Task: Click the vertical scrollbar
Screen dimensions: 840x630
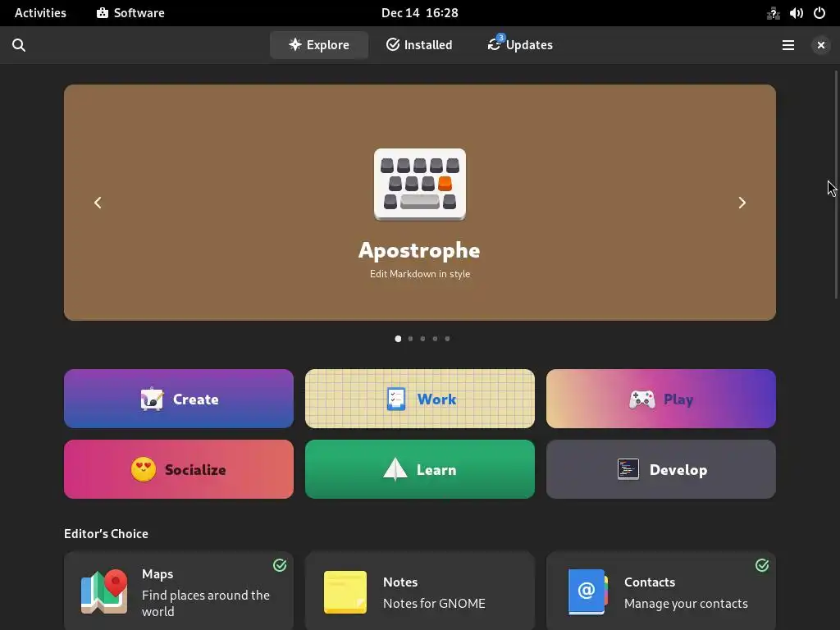Action: click(x=836, y=185)
